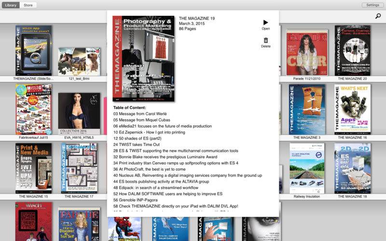Open THE MAGAZINE 16 cover

(x=352, y=109)
